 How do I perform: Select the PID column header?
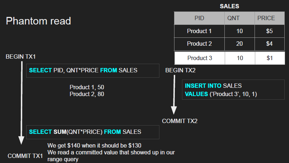pyautogui.click(x=199, y=18)
